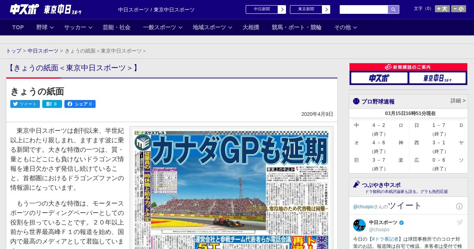Viewport: 474px width, 249px height.
Task: Click the 03月15日16時51分現在 timestamp
Action: (x=410, y=113)
